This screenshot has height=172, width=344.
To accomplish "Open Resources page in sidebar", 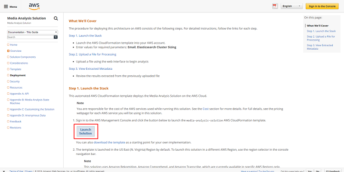I will 16,88.
